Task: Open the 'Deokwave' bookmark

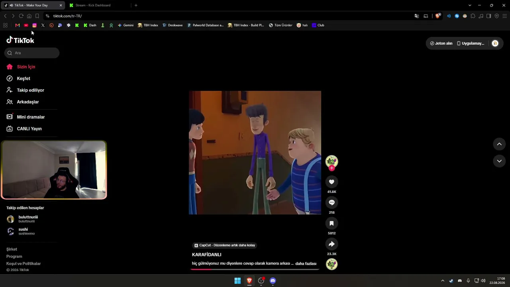Action: (x=173, y=25)
